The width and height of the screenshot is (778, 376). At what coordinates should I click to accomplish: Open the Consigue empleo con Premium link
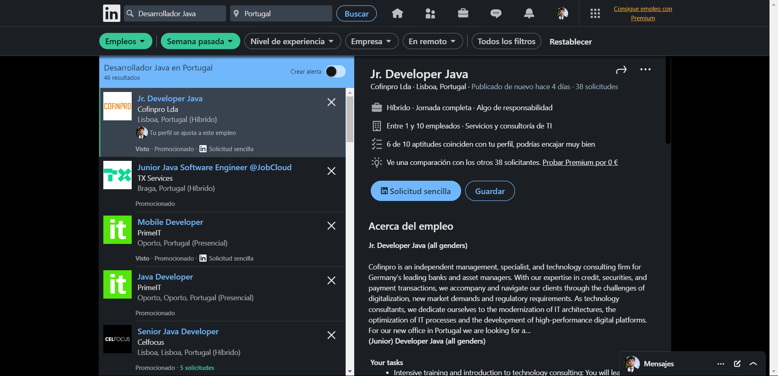[x=643, y=13]
